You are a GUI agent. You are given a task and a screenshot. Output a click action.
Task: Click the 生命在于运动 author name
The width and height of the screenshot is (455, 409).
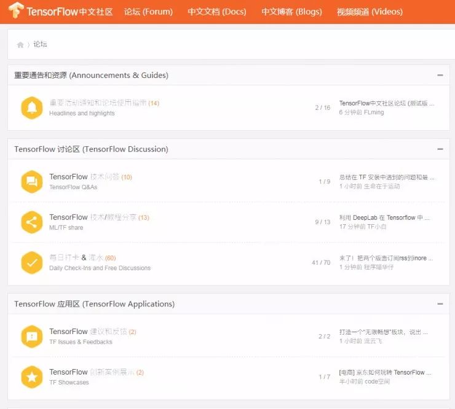(382, 186)
